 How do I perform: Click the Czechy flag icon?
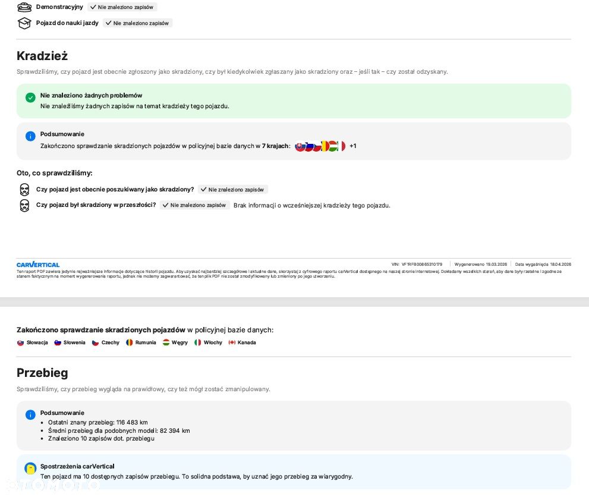[96, 342]
